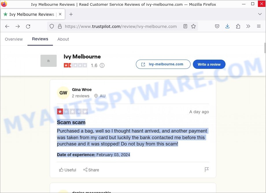Save page to Pocket

click(x=217, y=27)
